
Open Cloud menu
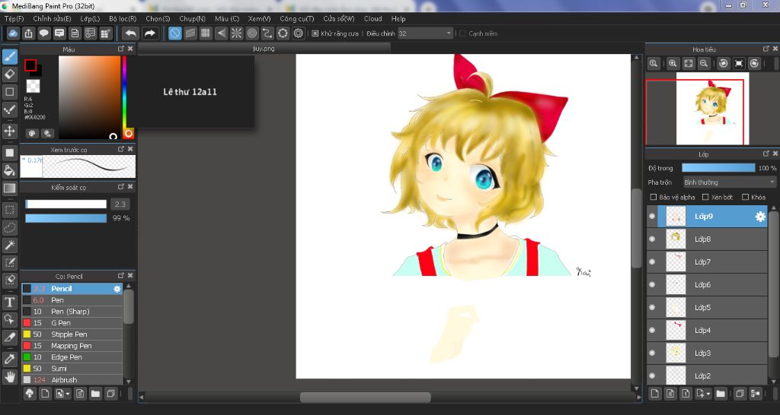pyautogui.click(x=372, y=18)
